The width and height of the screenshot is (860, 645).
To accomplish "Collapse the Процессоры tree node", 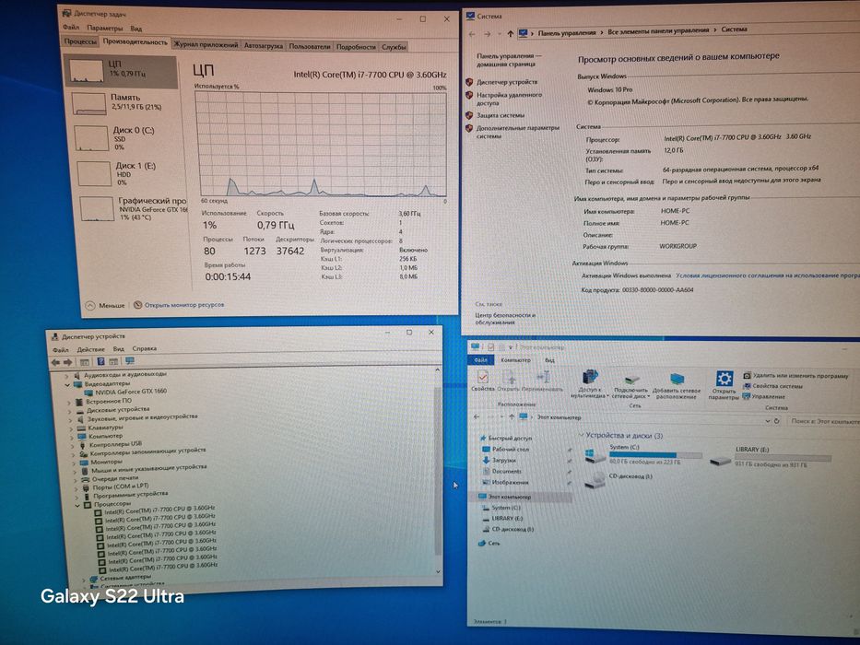I will click(x=77, y=505).
